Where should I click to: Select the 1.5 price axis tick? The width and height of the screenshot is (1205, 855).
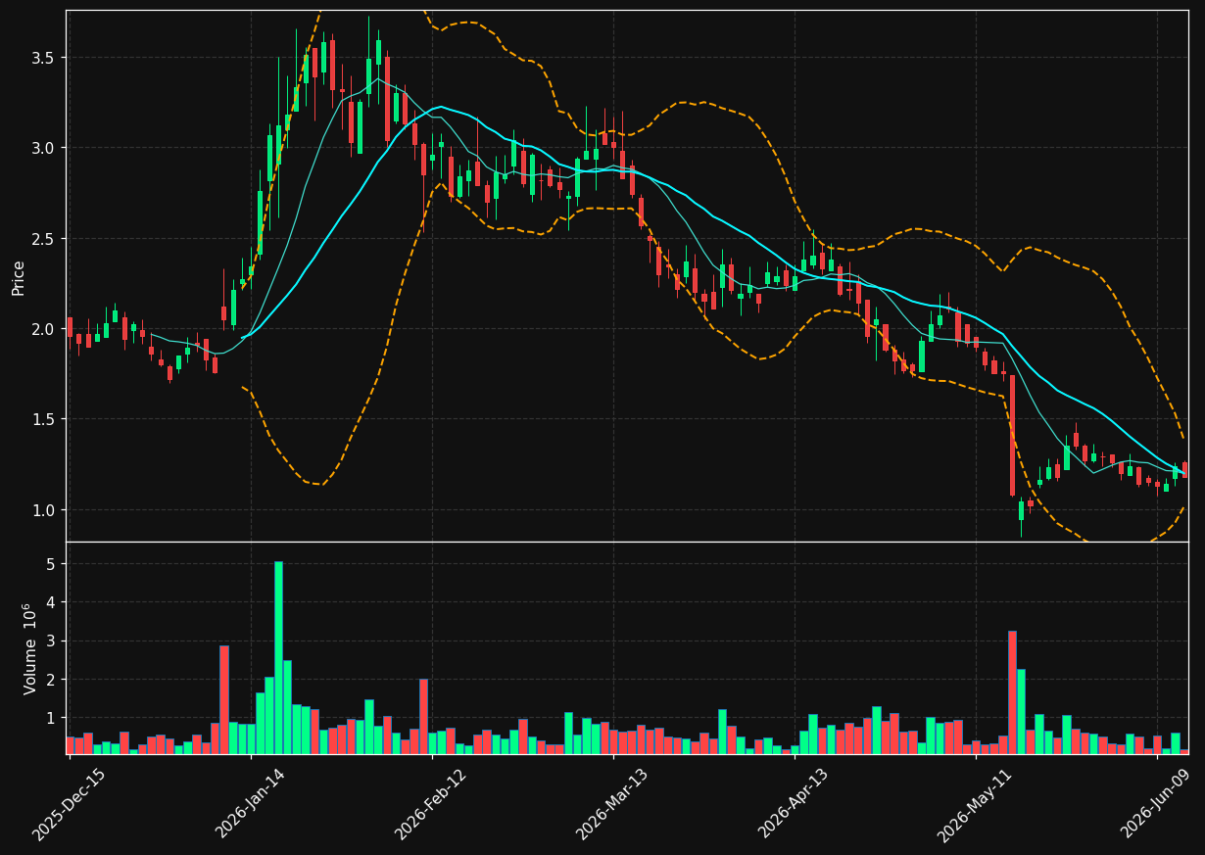tap(41, 419)
